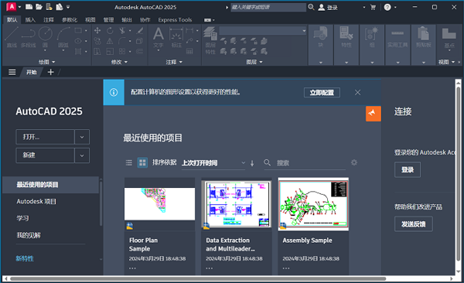Click the configure now button in banner
The width and height of the screenshot is (464, 283).
click(x=322, y=93)
